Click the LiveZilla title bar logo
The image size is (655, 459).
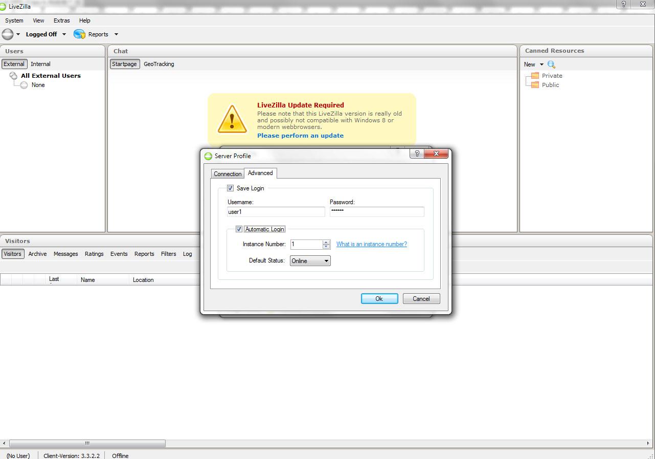coord(4,7)
